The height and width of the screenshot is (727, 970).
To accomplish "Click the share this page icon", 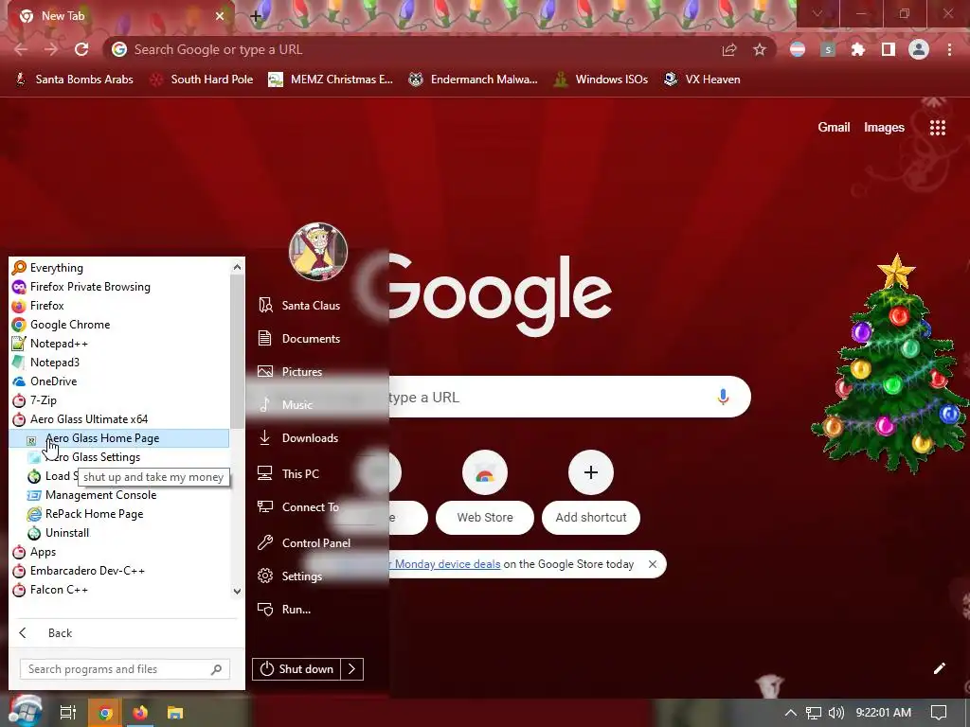I will tap(729, 49).
